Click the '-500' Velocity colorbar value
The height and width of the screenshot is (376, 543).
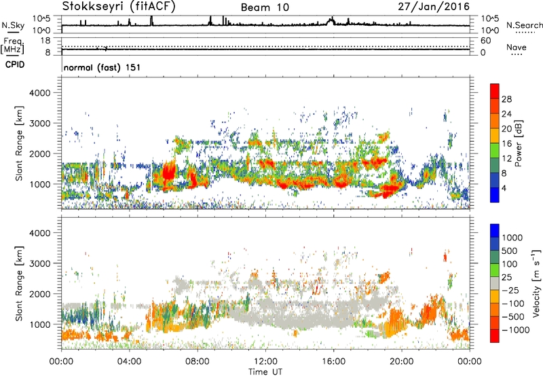point(513,317)
